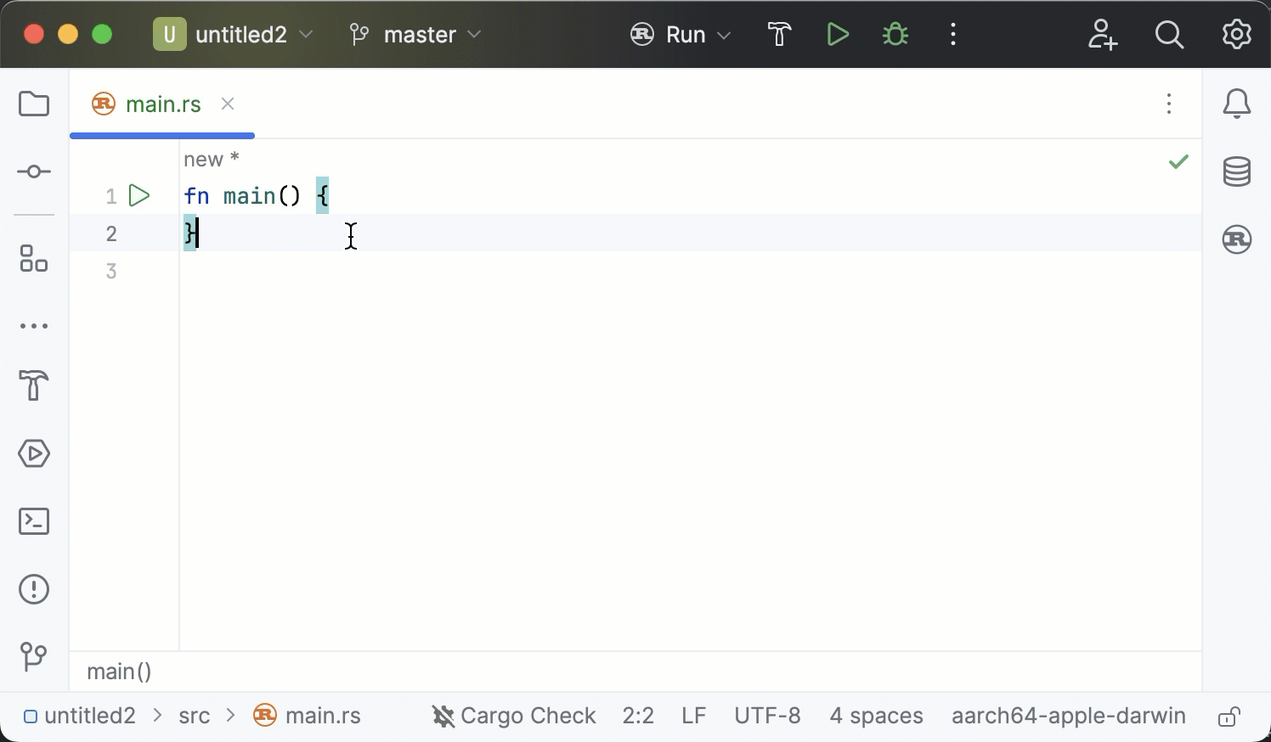The image size is (1271, 742).
Task: Open more run actions menu in the toolbar
Action: 953,35
